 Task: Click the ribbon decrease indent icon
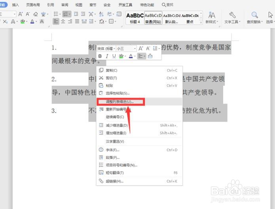(76, 14)
